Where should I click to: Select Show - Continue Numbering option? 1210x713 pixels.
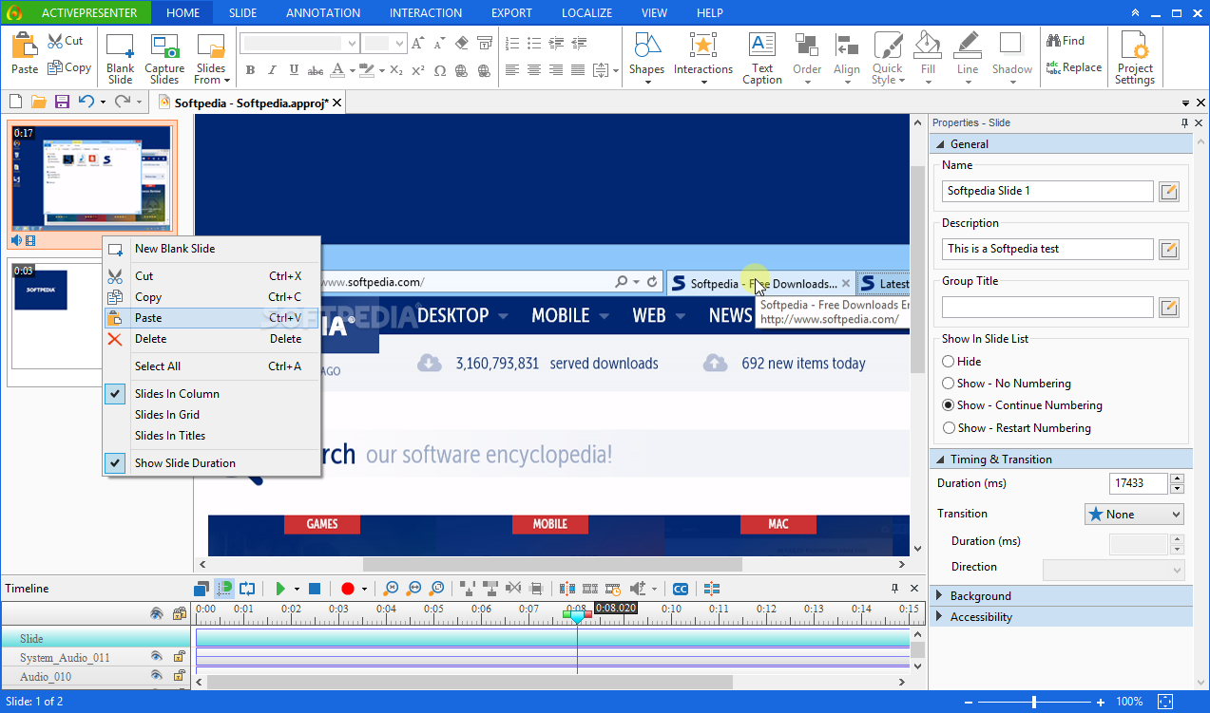[x=1022, y=405]
